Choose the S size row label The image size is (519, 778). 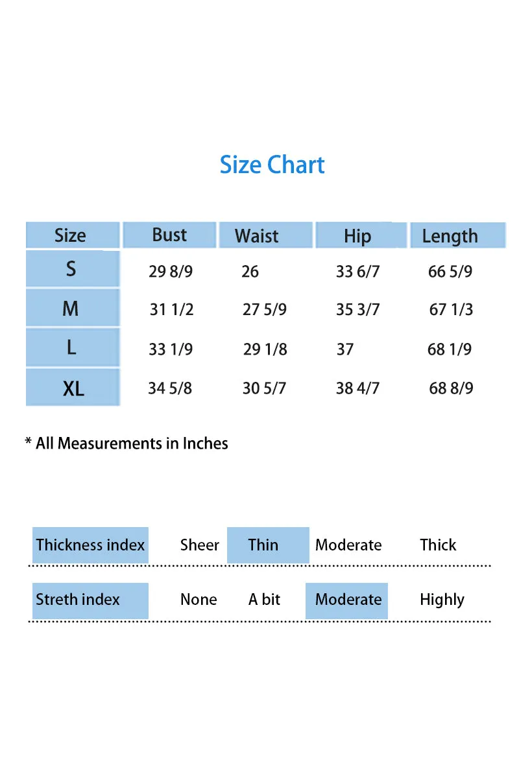pos(73,269)
